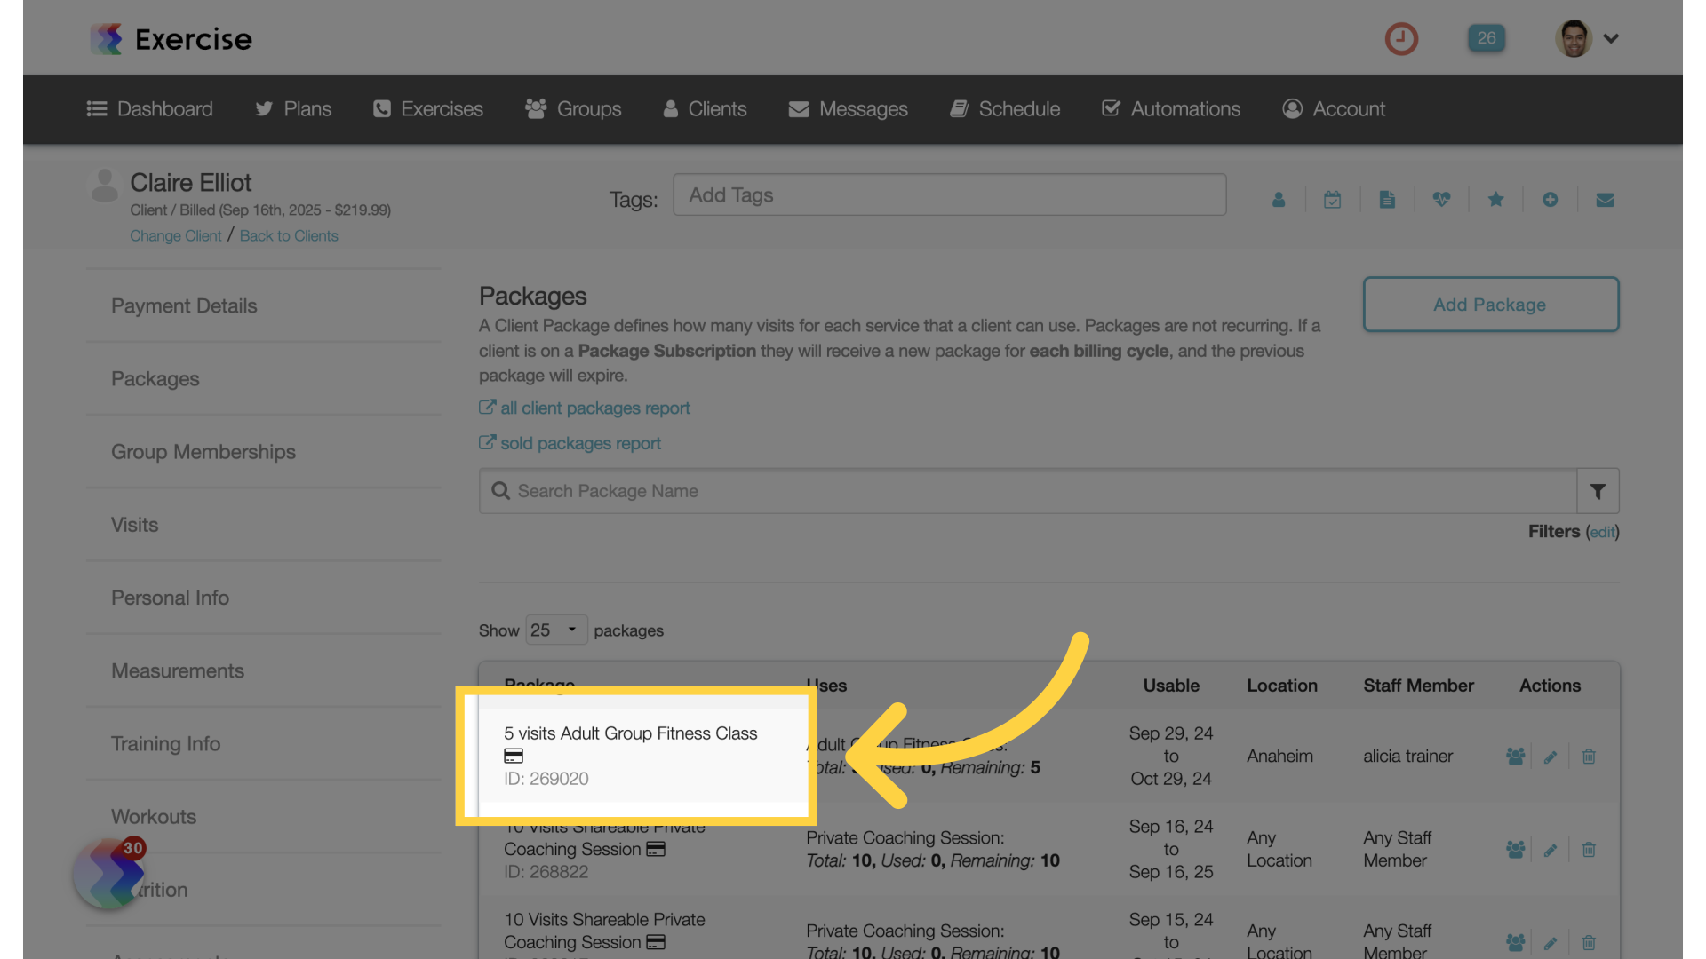Click the Back to Clients link
This screenshot has height=959, width=1706.
tap(289, 236)
